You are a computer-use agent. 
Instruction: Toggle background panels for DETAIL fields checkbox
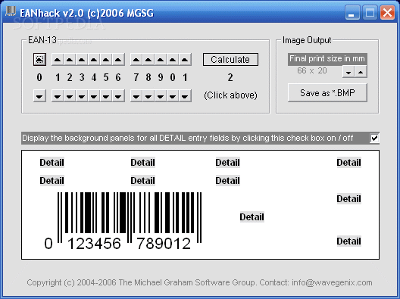click(374, 139)
